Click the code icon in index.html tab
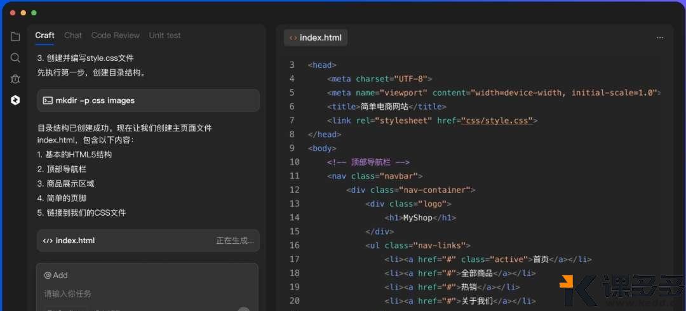Viewport: 686px width, 311px height. 293,37
